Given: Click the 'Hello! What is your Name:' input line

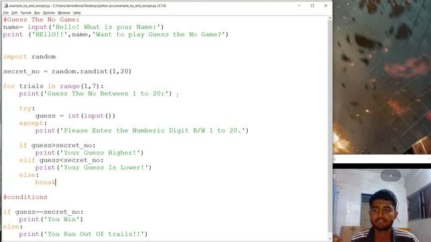Looking at the screenshot, I should tap(84, 27).
